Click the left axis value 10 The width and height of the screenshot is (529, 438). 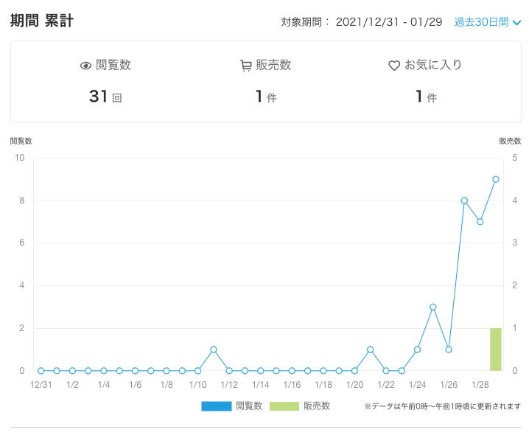(x=20, y=158)
